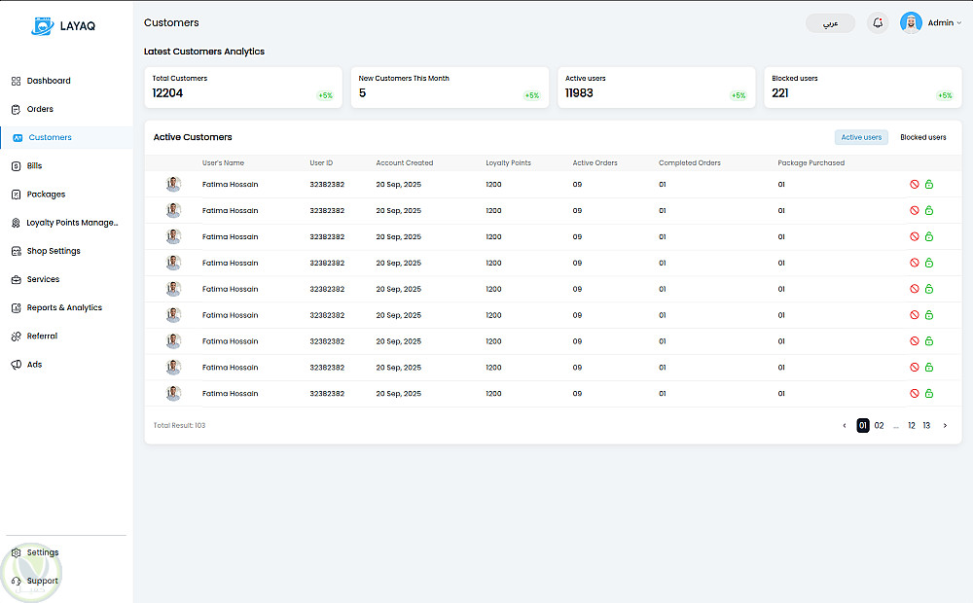Click the Active users 11983 card

point(657,88)
